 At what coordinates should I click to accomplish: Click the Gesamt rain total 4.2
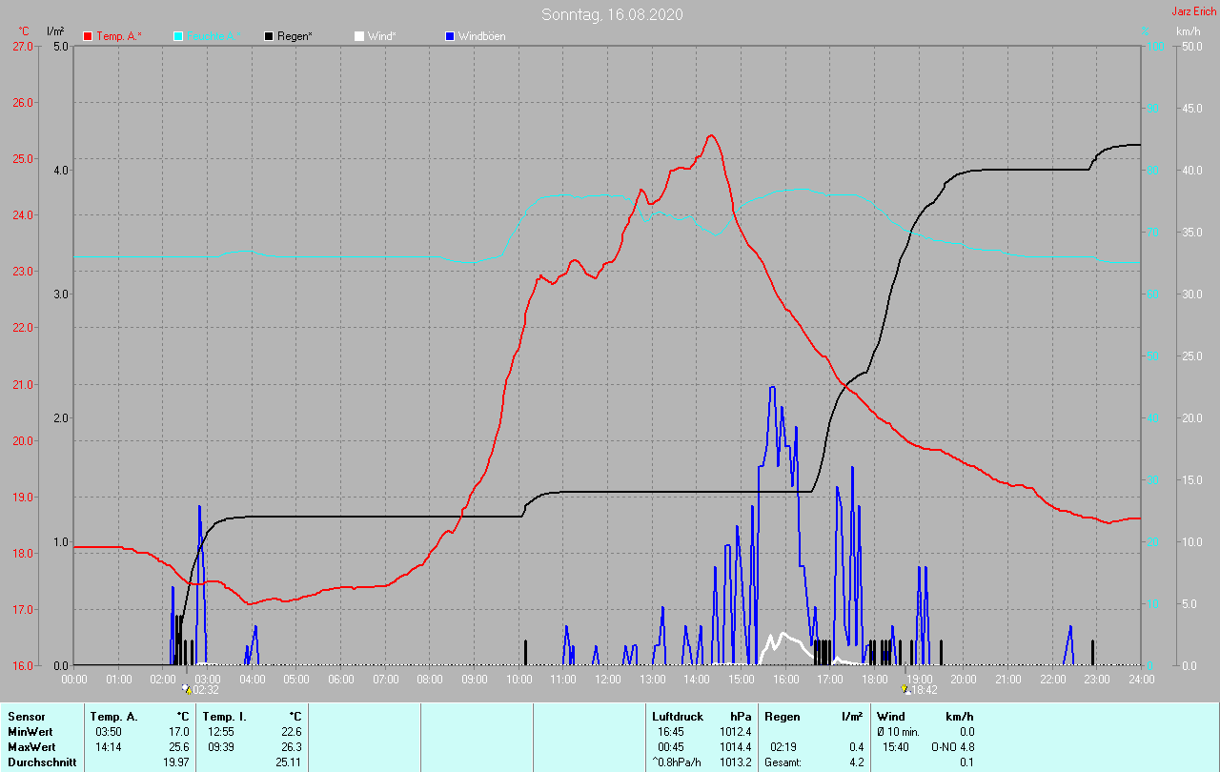pyautogui.click(x=856, y=762)
